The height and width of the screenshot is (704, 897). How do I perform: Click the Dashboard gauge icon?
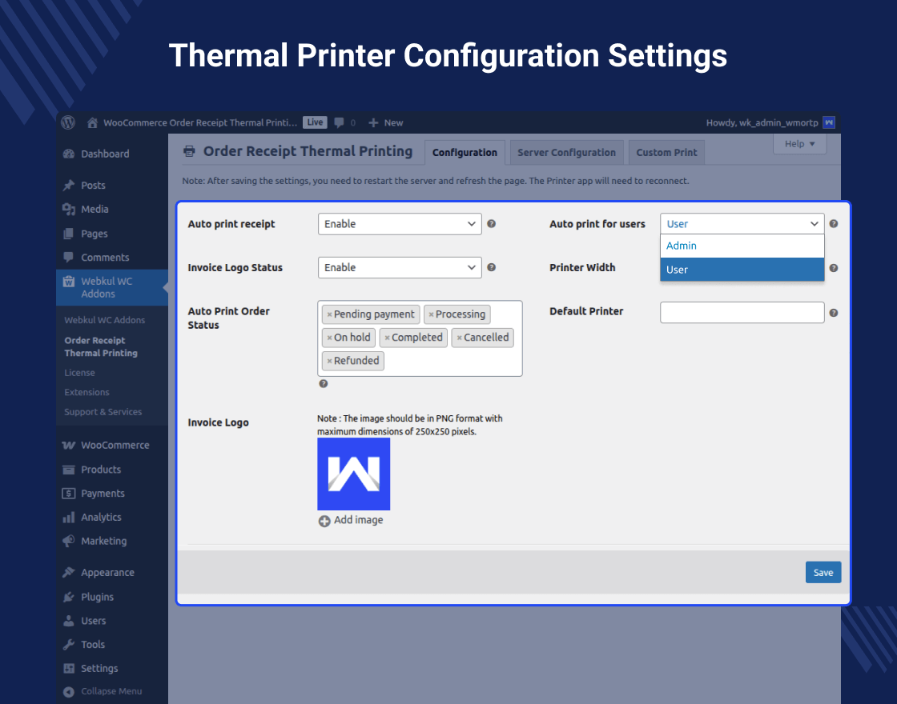pos(69,154)
